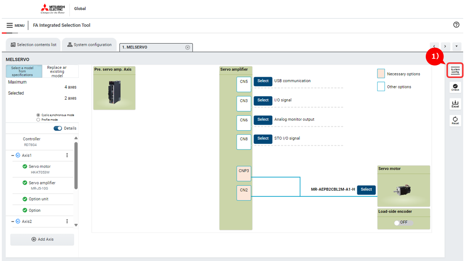Switch to System configuration tab
The image size is (465, 261).
click(x=89, y=45)
